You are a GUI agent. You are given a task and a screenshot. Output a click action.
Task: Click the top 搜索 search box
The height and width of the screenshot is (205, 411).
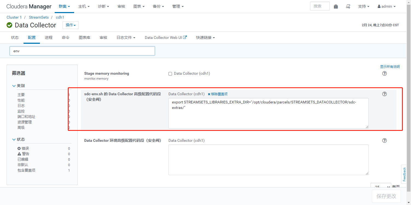click(x=320, y=6)
